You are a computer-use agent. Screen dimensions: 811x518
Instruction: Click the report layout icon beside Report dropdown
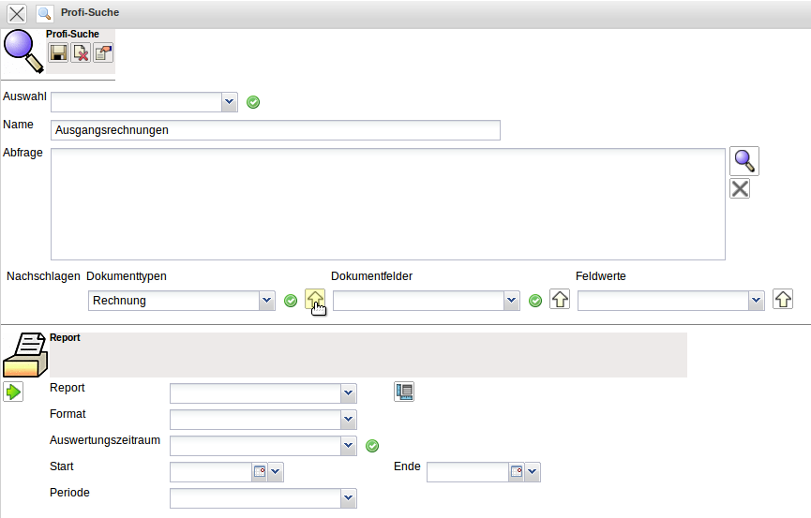coord(404,392)
